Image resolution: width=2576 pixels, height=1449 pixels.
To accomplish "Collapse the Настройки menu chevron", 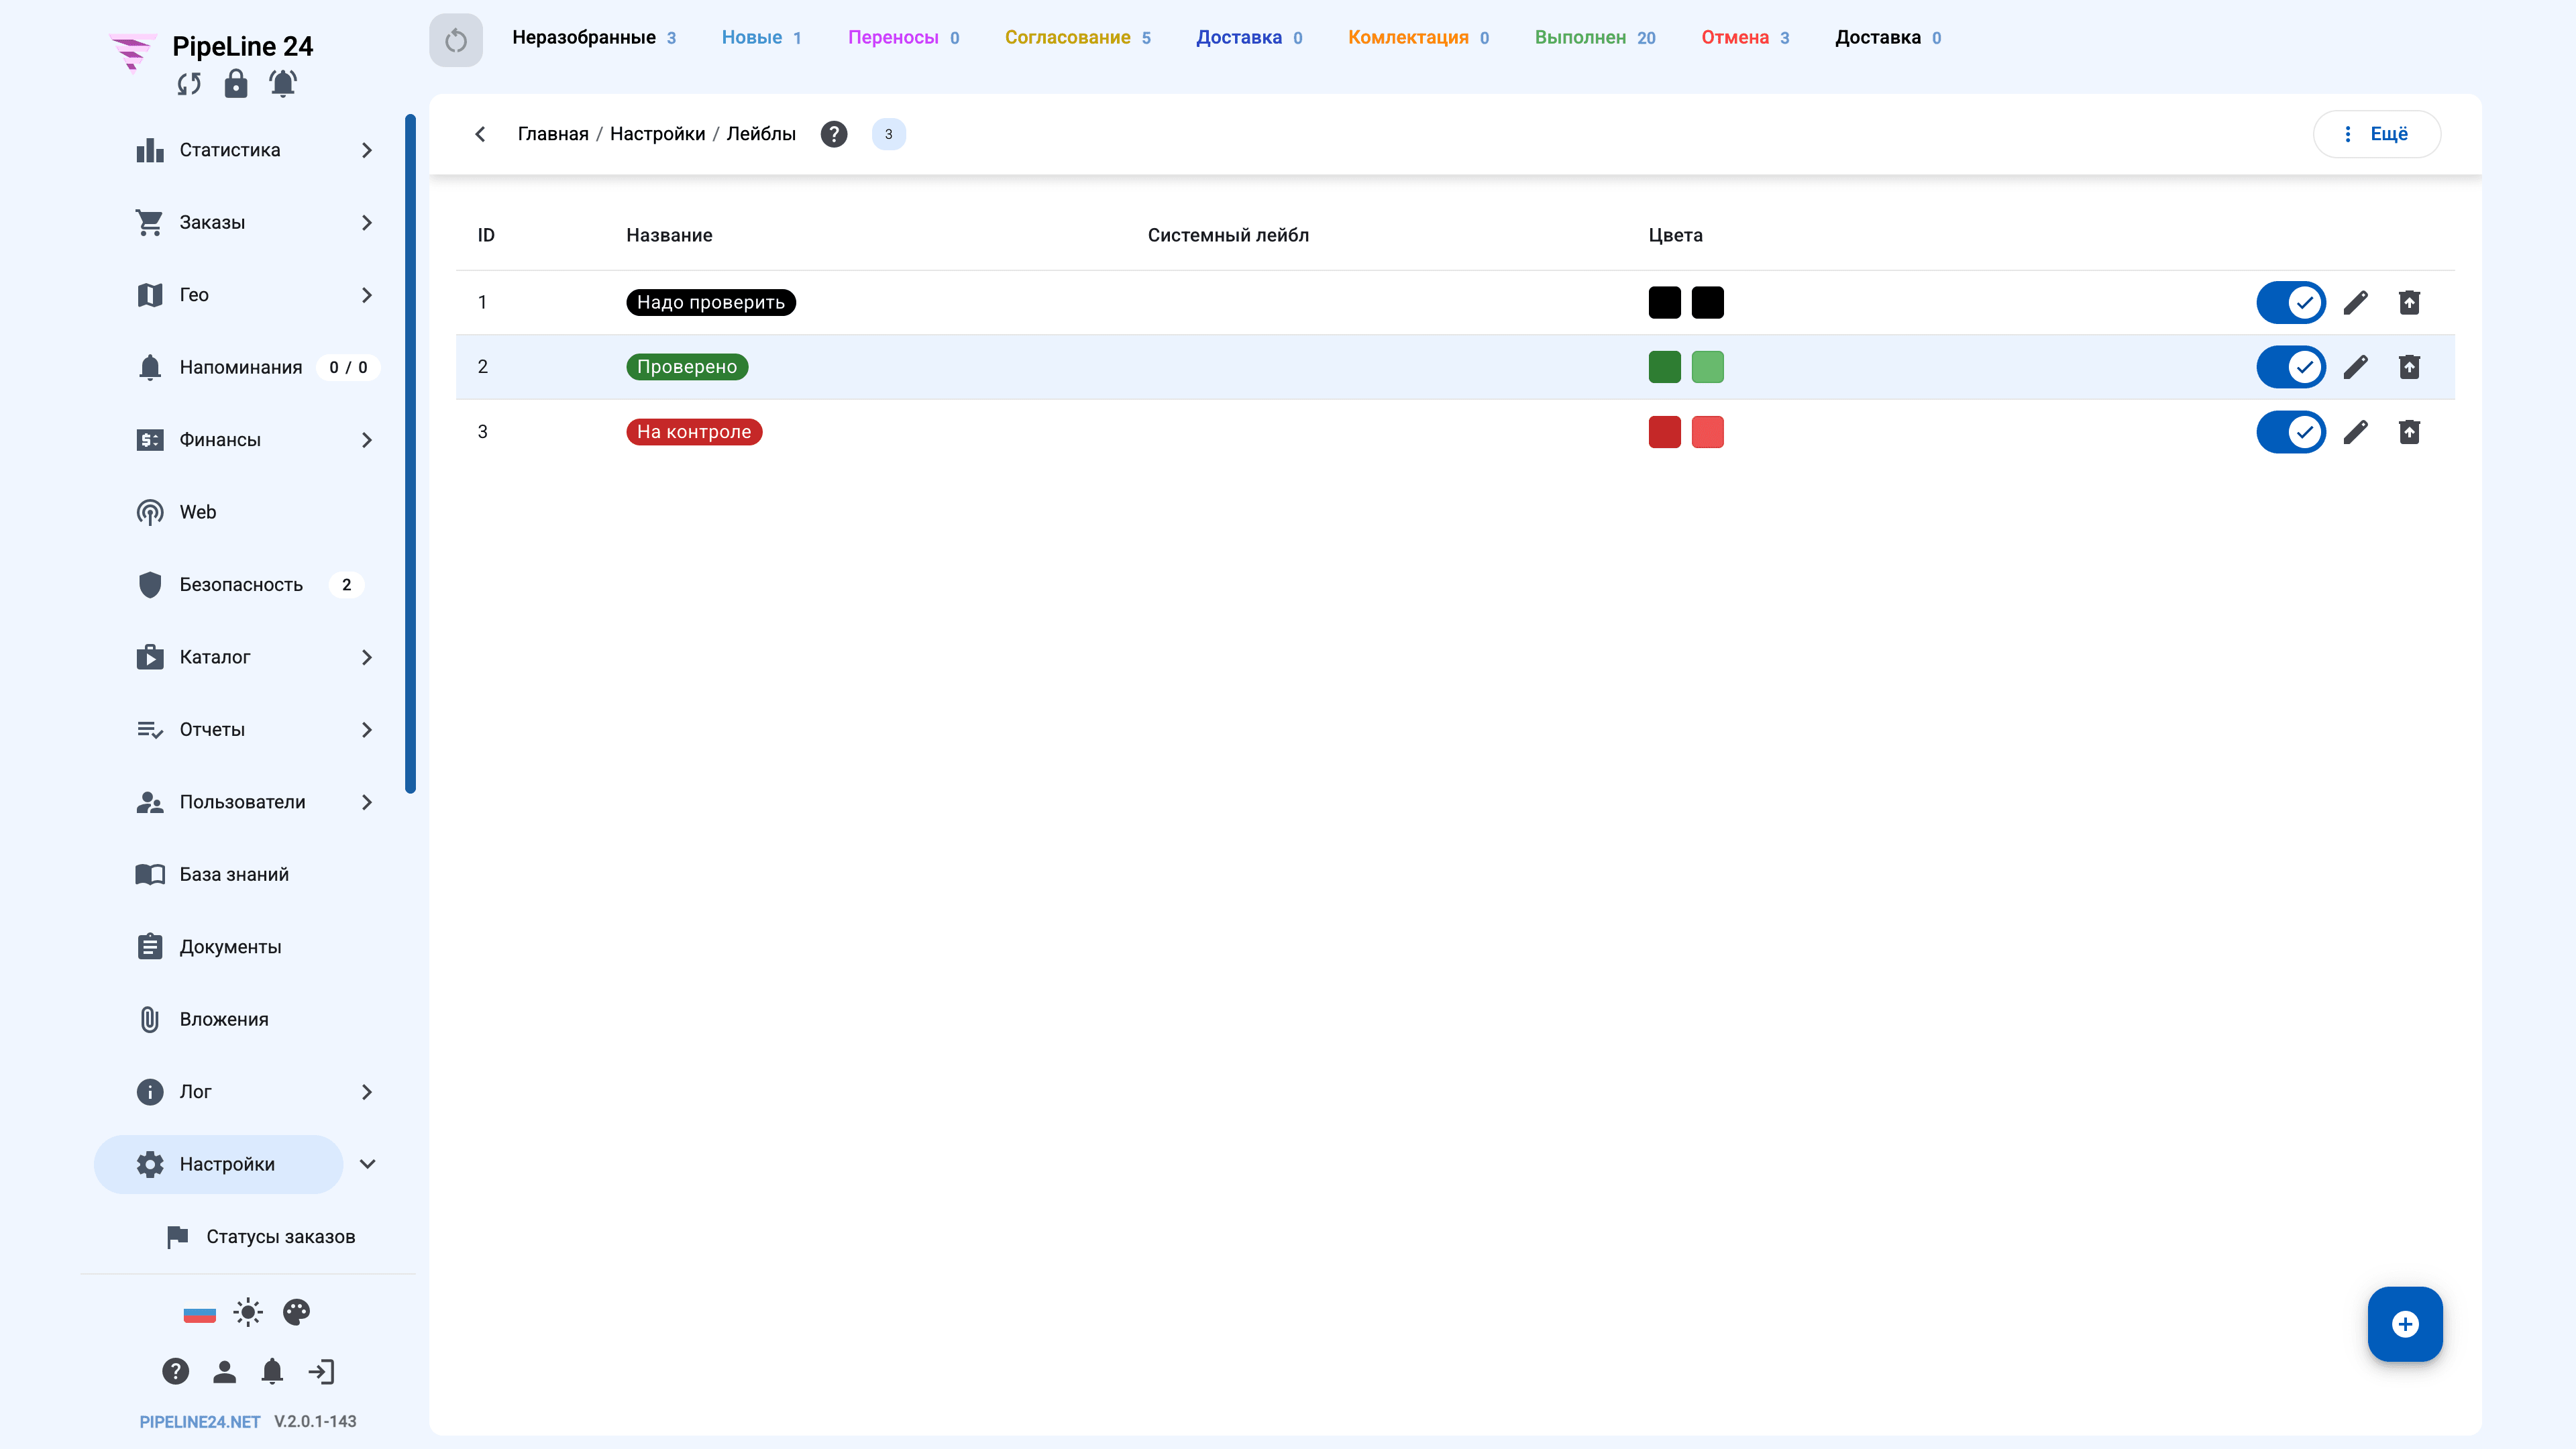I will click(x=367, y=1164).
